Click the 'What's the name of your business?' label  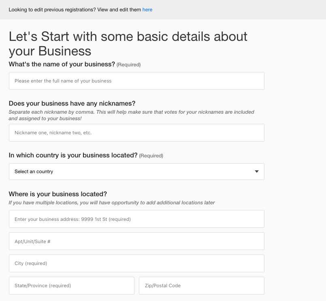(x=62, y=64)
